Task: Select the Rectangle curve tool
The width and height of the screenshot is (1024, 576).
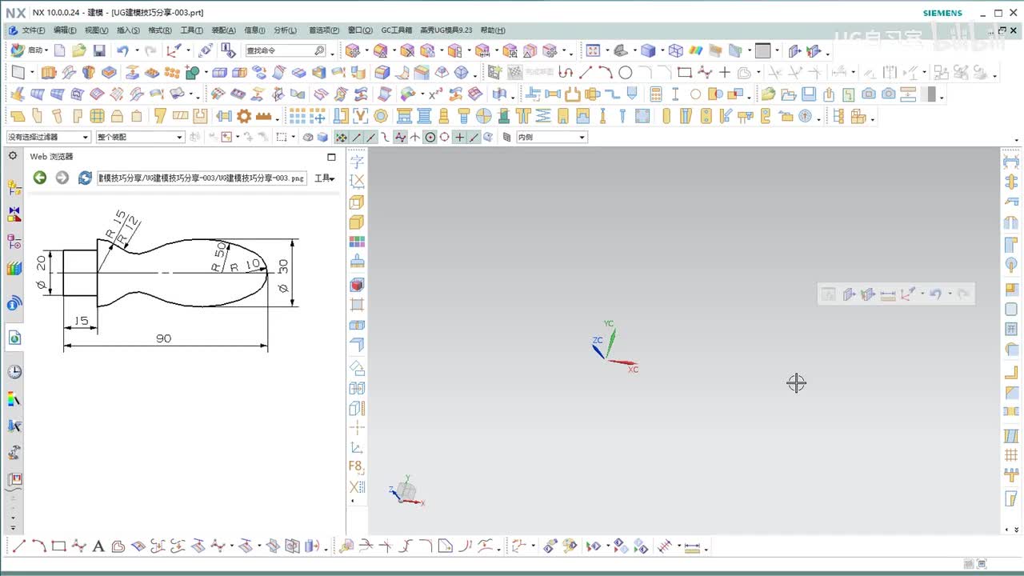Action: click(685, 72)
